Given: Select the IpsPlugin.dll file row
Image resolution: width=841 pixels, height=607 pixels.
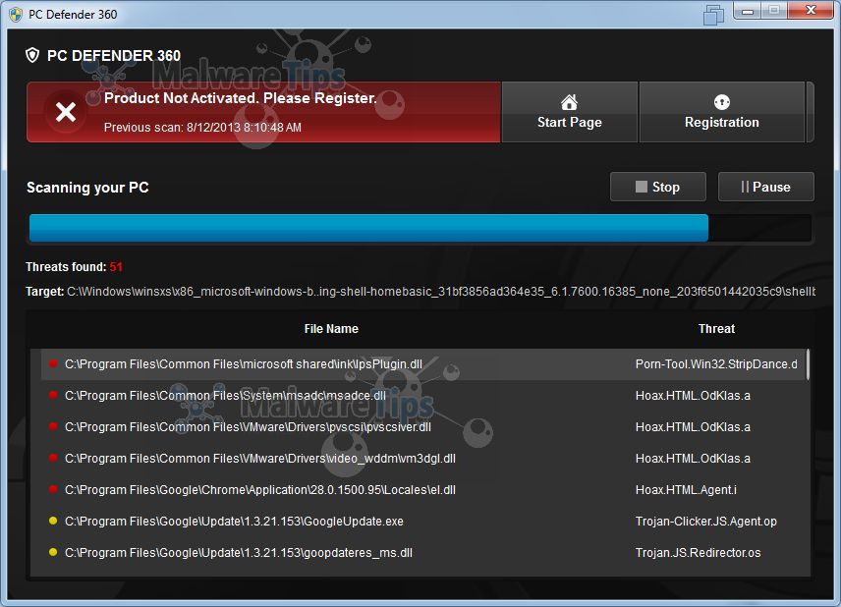Looking at the screenshot, I should (x=422, y=364).
